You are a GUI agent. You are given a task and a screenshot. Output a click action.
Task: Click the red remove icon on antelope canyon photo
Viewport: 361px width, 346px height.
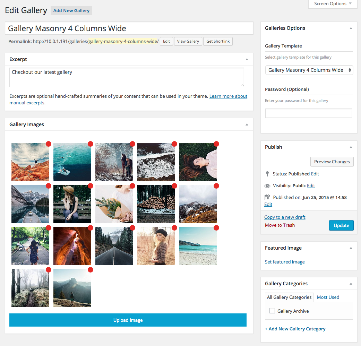90,228
